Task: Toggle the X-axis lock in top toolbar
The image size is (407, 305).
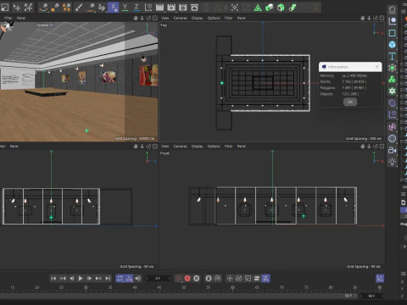Action: [x=114, y=8]
